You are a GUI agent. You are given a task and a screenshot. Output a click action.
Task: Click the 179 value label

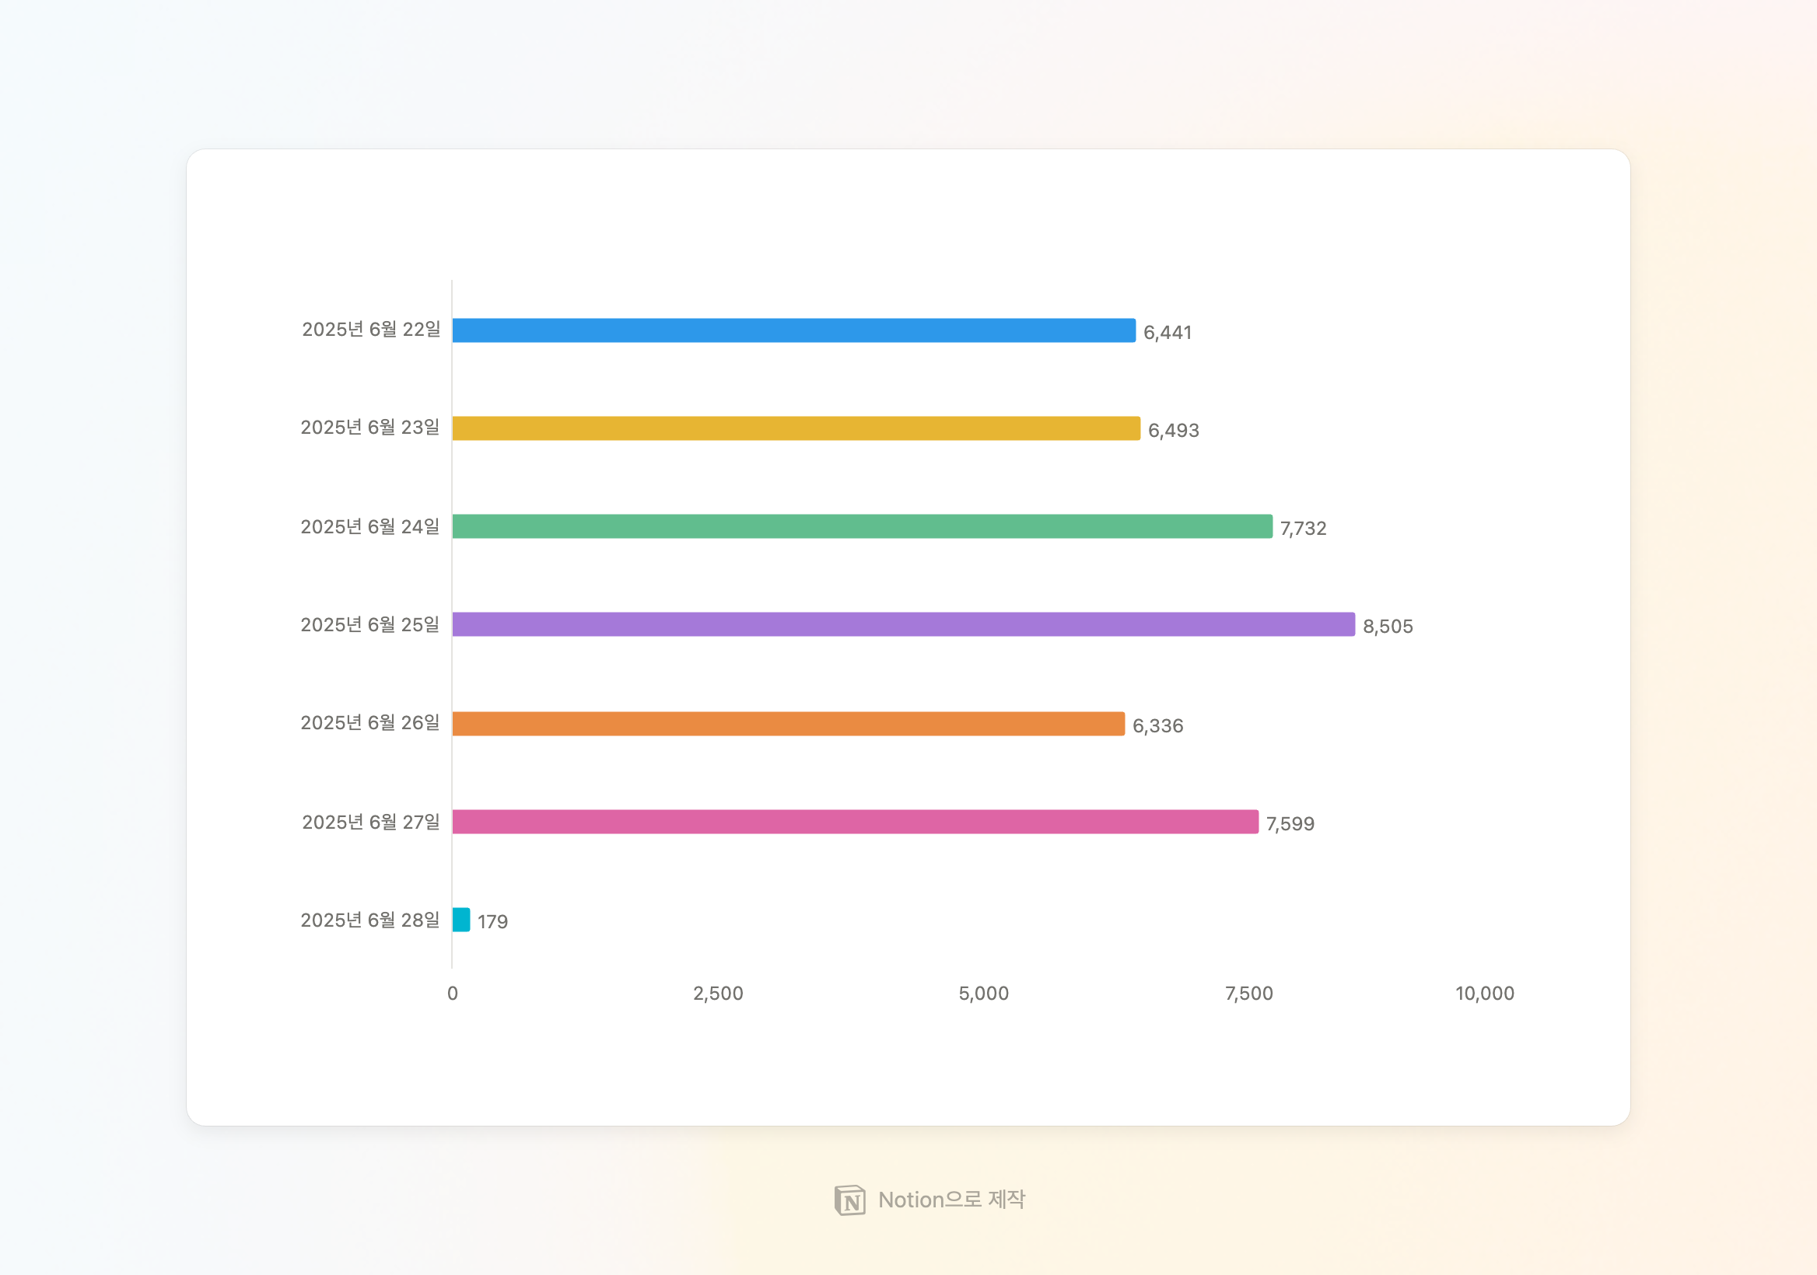tap(492, 921)
